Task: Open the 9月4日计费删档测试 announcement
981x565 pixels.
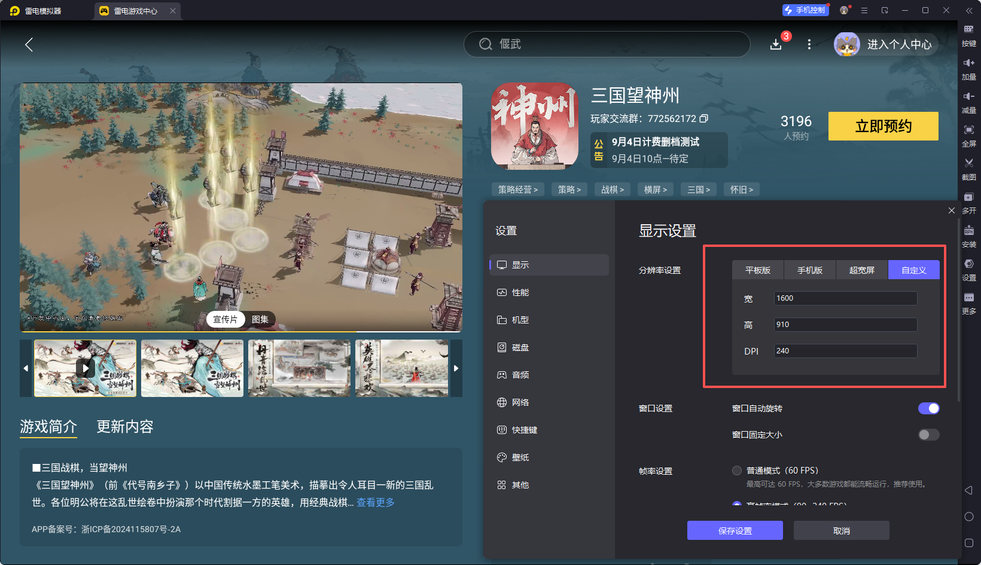Action: click(x=659, y=150)
